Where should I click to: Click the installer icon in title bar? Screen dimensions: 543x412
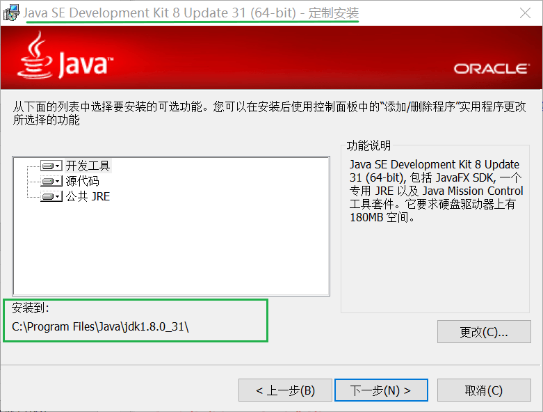pyautogui.click(x=11, y=13)
